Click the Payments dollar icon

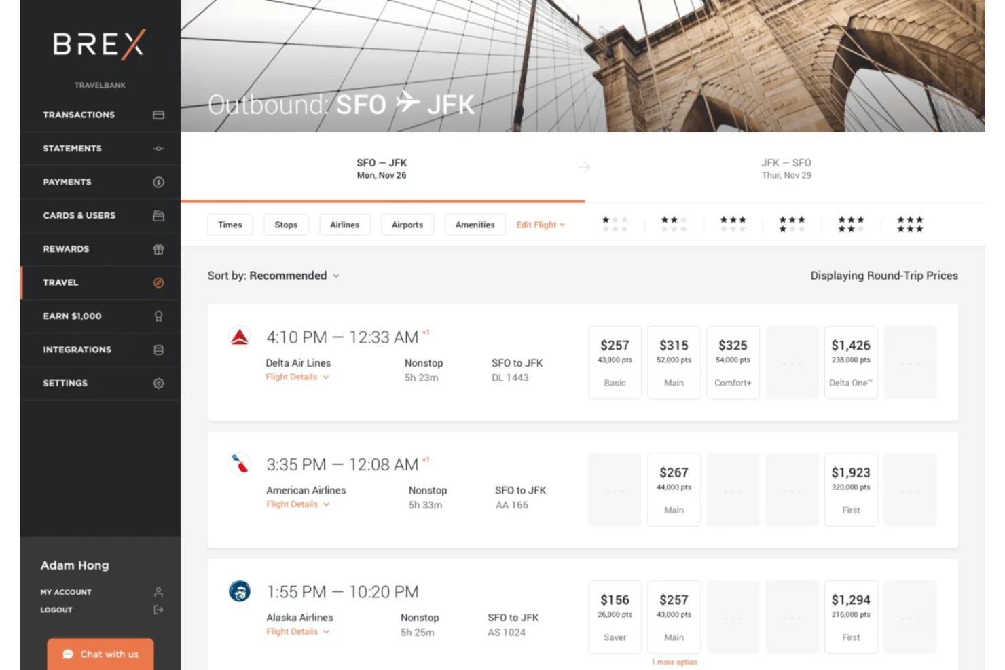pos(158,182)
